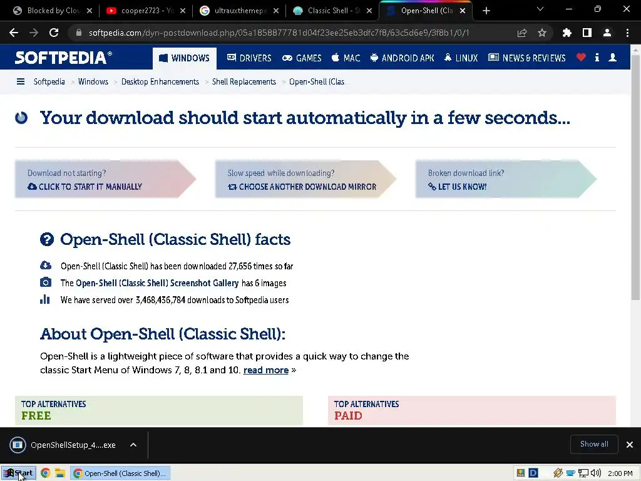Click the 'read more' link
Image resolution: width=641 pixels, height=481 pixels.
click(265, 370)
